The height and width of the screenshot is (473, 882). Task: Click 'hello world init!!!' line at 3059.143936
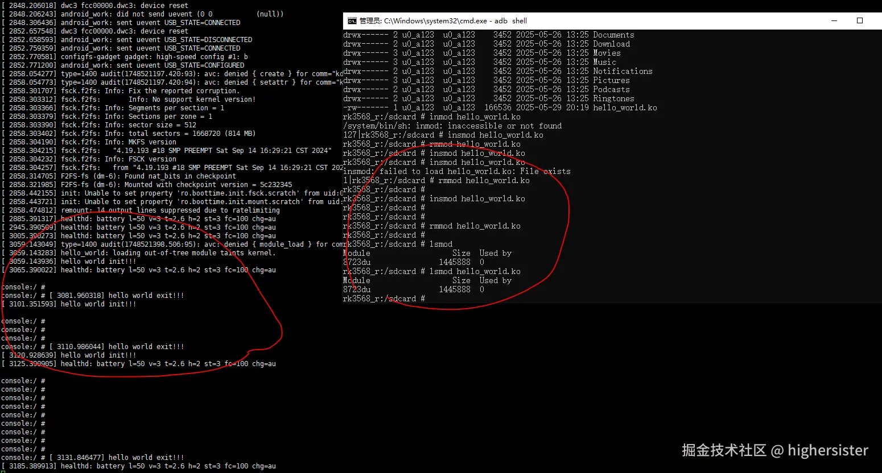(69, 261)
